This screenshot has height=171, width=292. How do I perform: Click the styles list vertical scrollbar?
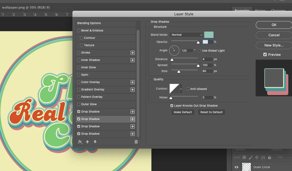coord(138,83)
